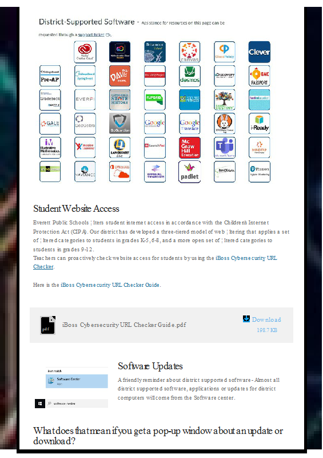Select the Software Center best match result
The width and height of the screenshot is (323, 458).
(x=77, y=381)
